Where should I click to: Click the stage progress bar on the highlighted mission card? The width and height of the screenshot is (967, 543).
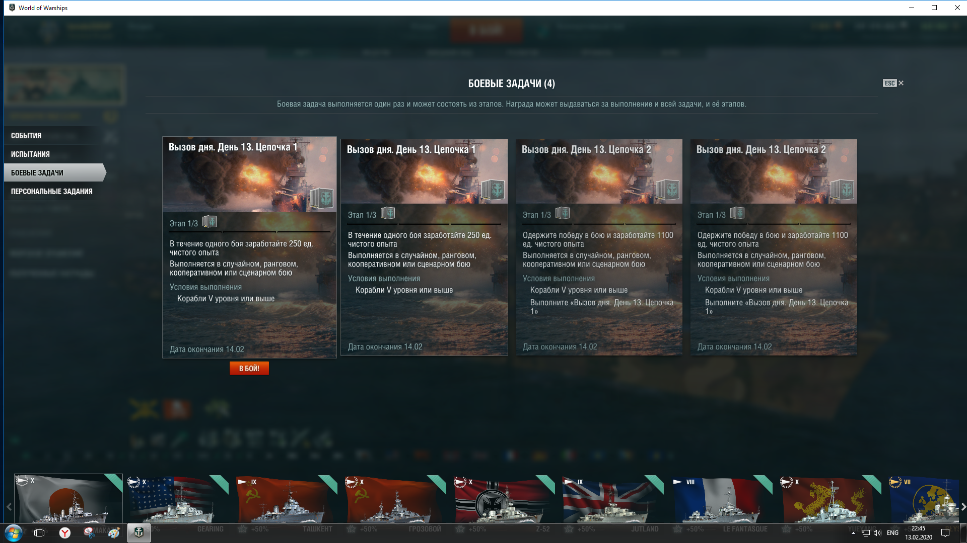249,232
